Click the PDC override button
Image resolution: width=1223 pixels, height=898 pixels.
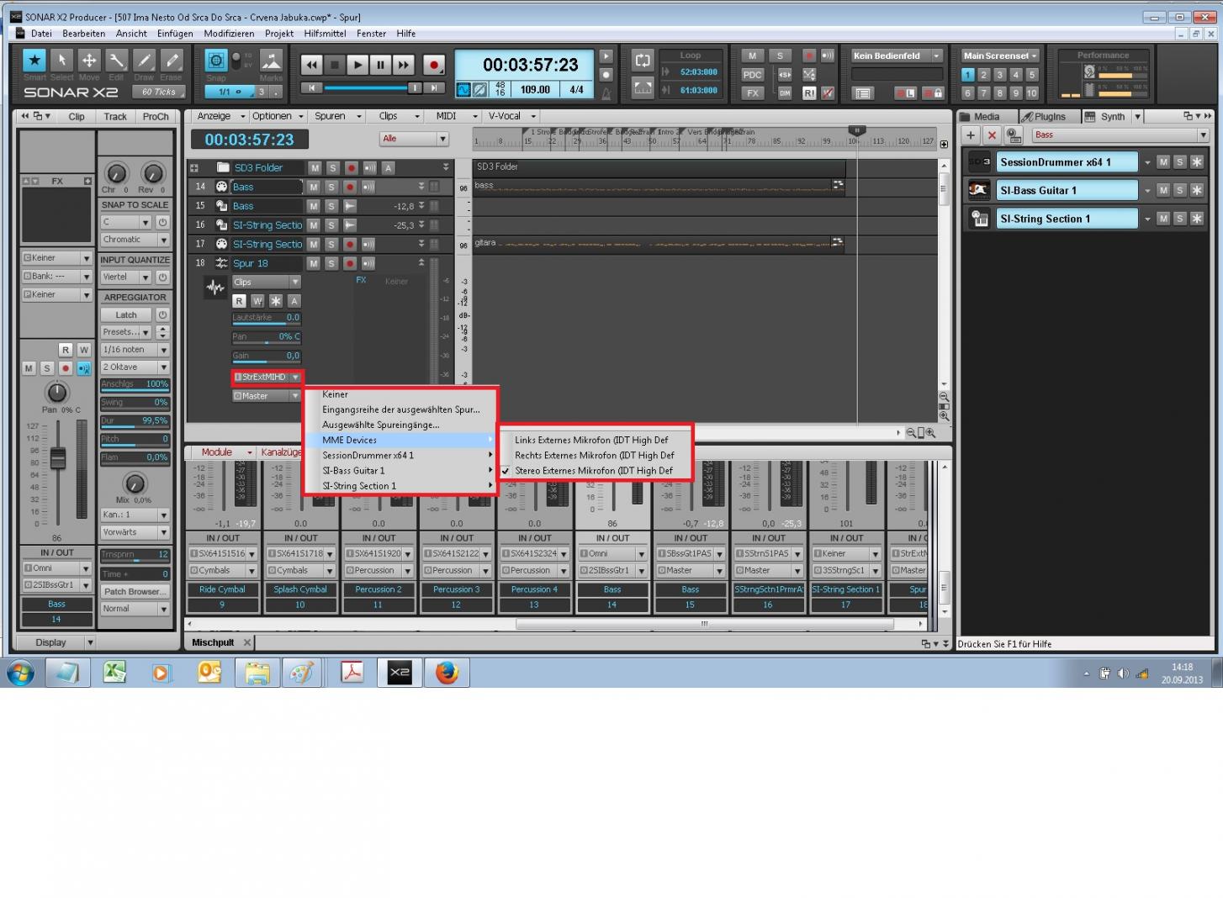click(x=752, y=75)
